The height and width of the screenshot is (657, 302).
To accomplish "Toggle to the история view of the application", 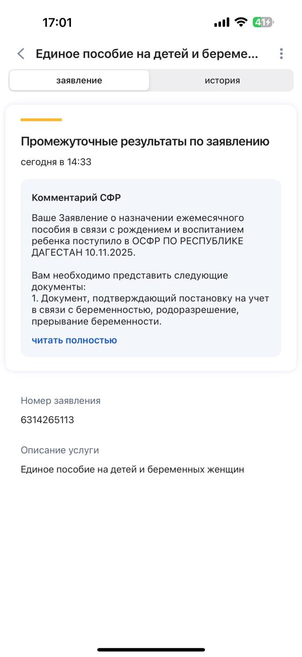I will coord(221,80).
